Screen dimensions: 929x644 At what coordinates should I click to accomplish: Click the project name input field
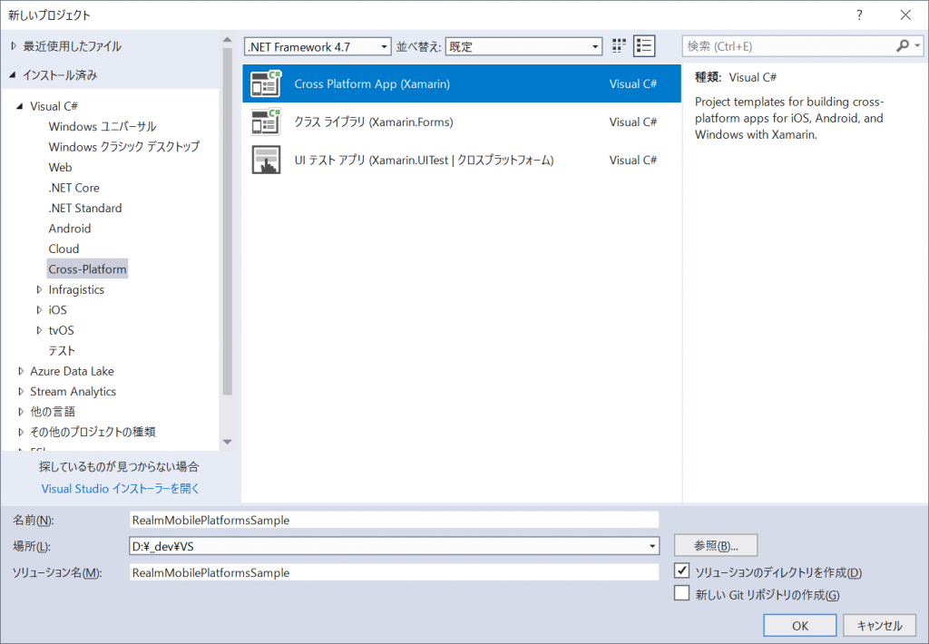click(x=394, y=520)
